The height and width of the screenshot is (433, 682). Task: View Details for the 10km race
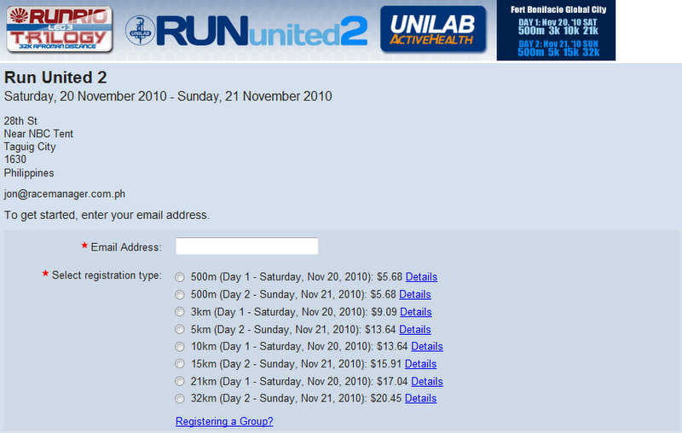[427, 347]
